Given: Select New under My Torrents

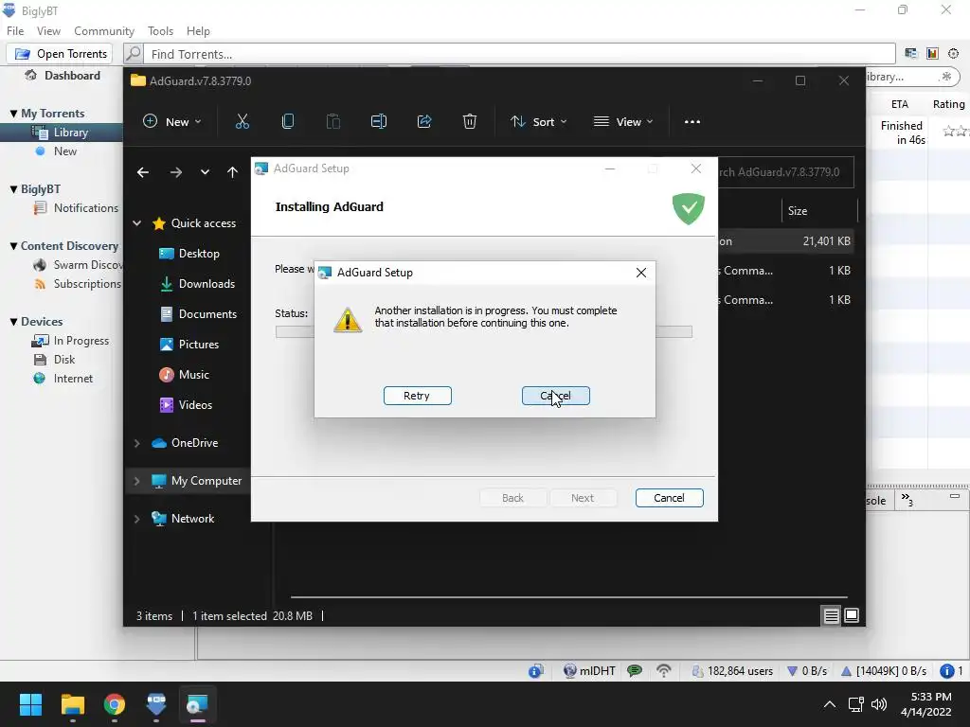Looking at the screenshot, I should click(64, 151).
